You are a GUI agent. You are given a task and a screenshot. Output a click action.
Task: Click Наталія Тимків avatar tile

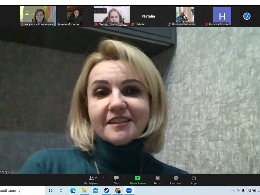click(x=222, y=16)
